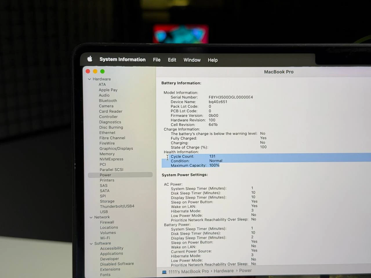Image resolution: width=371 pixels, height=278 pixels.
Task: Click Power in the path bar
Action: (245, 270)
